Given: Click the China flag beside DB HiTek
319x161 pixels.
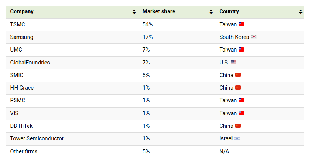Looking at the screenshot, I should (x=238, y=126).
